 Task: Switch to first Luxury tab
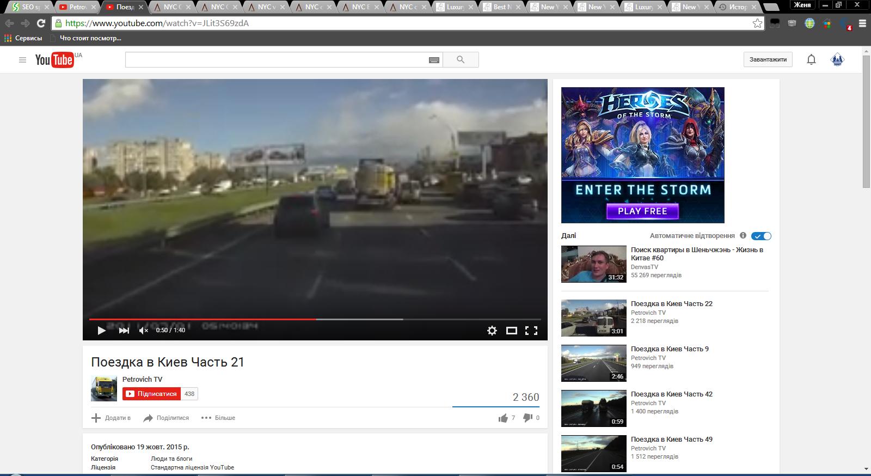point(454,7)
